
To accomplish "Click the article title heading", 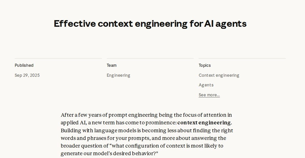I will (150, 24).
